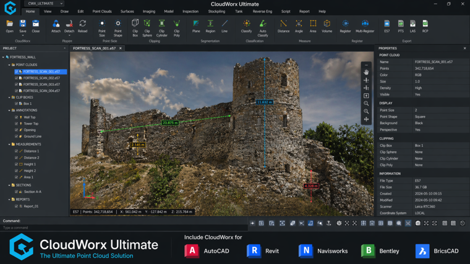The image size is (470, 264).
Task: Open the Reverse Eng ribbon tab
Action: pos(262,11)
